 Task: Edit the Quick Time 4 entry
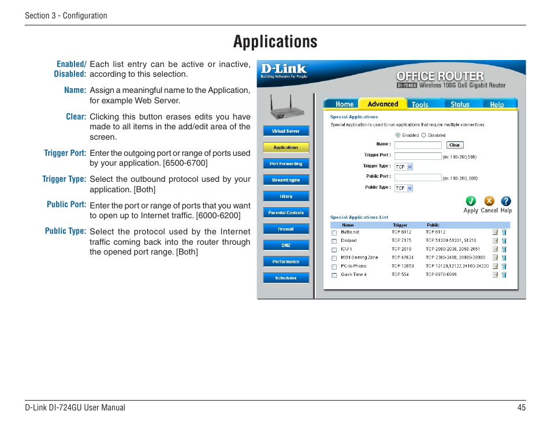[x=495, y=275]
